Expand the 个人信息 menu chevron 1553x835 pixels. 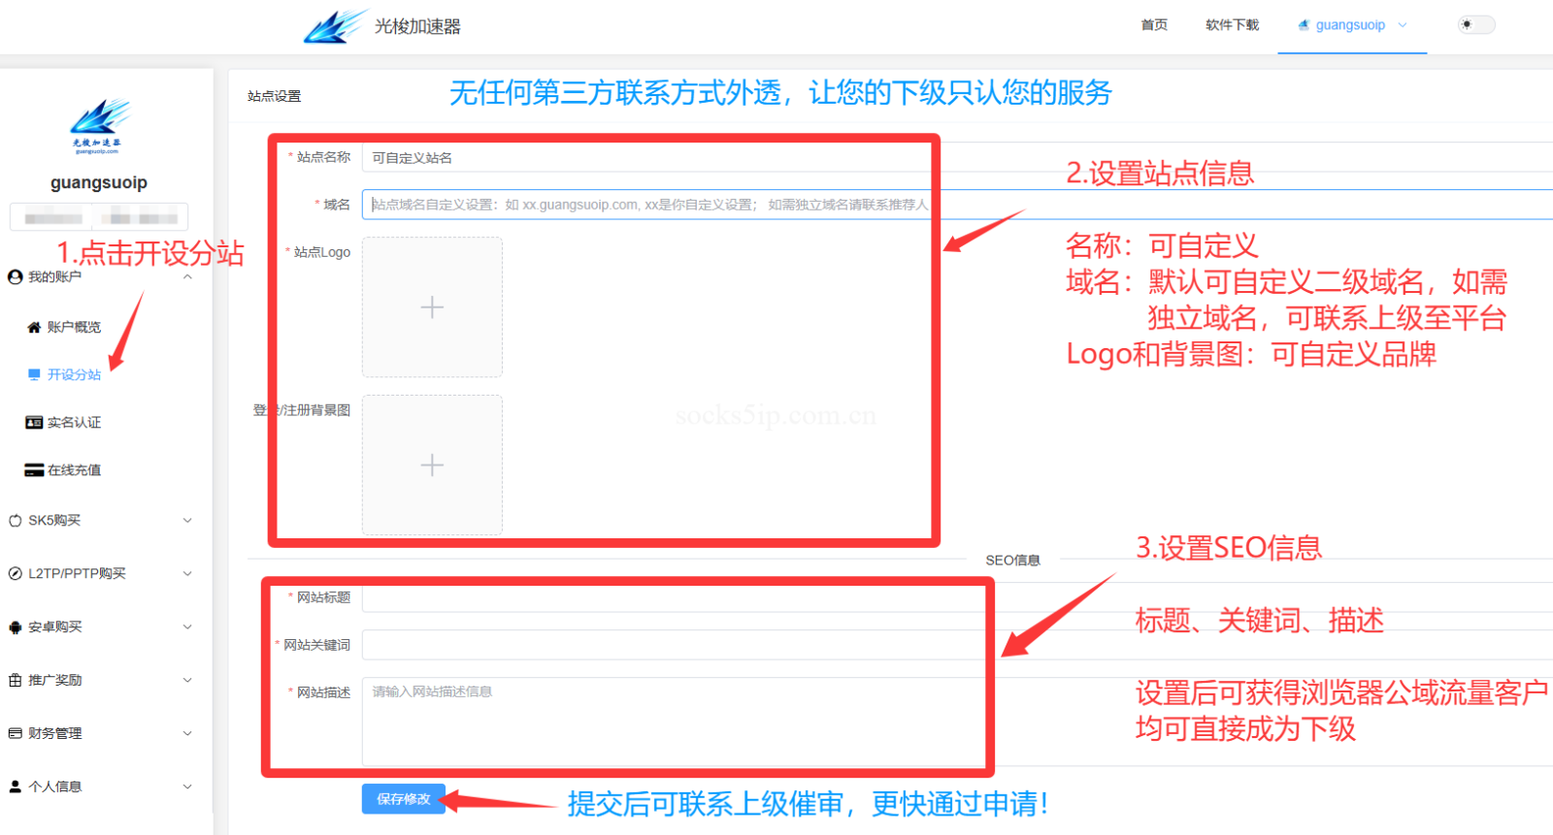[187, 787]
